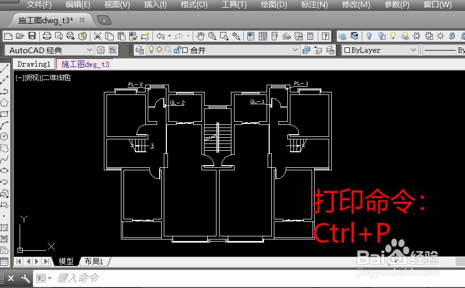This screenshot has height=288, width=465.
Task: Click the Undo arrow icon
Action: tap(161, 36)
